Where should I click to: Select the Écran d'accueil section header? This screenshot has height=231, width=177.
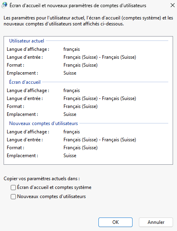point(25,82)
